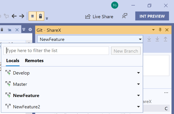Click the Develop branch icon

tap(8, 73)
